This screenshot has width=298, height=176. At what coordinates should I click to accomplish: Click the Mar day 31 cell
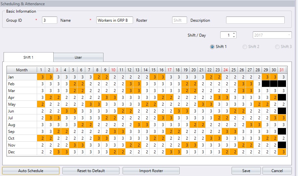tap(282, 91)
